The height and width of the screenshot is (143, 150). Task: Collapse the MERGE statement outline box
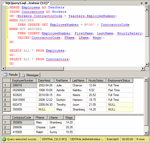[7, 8]
